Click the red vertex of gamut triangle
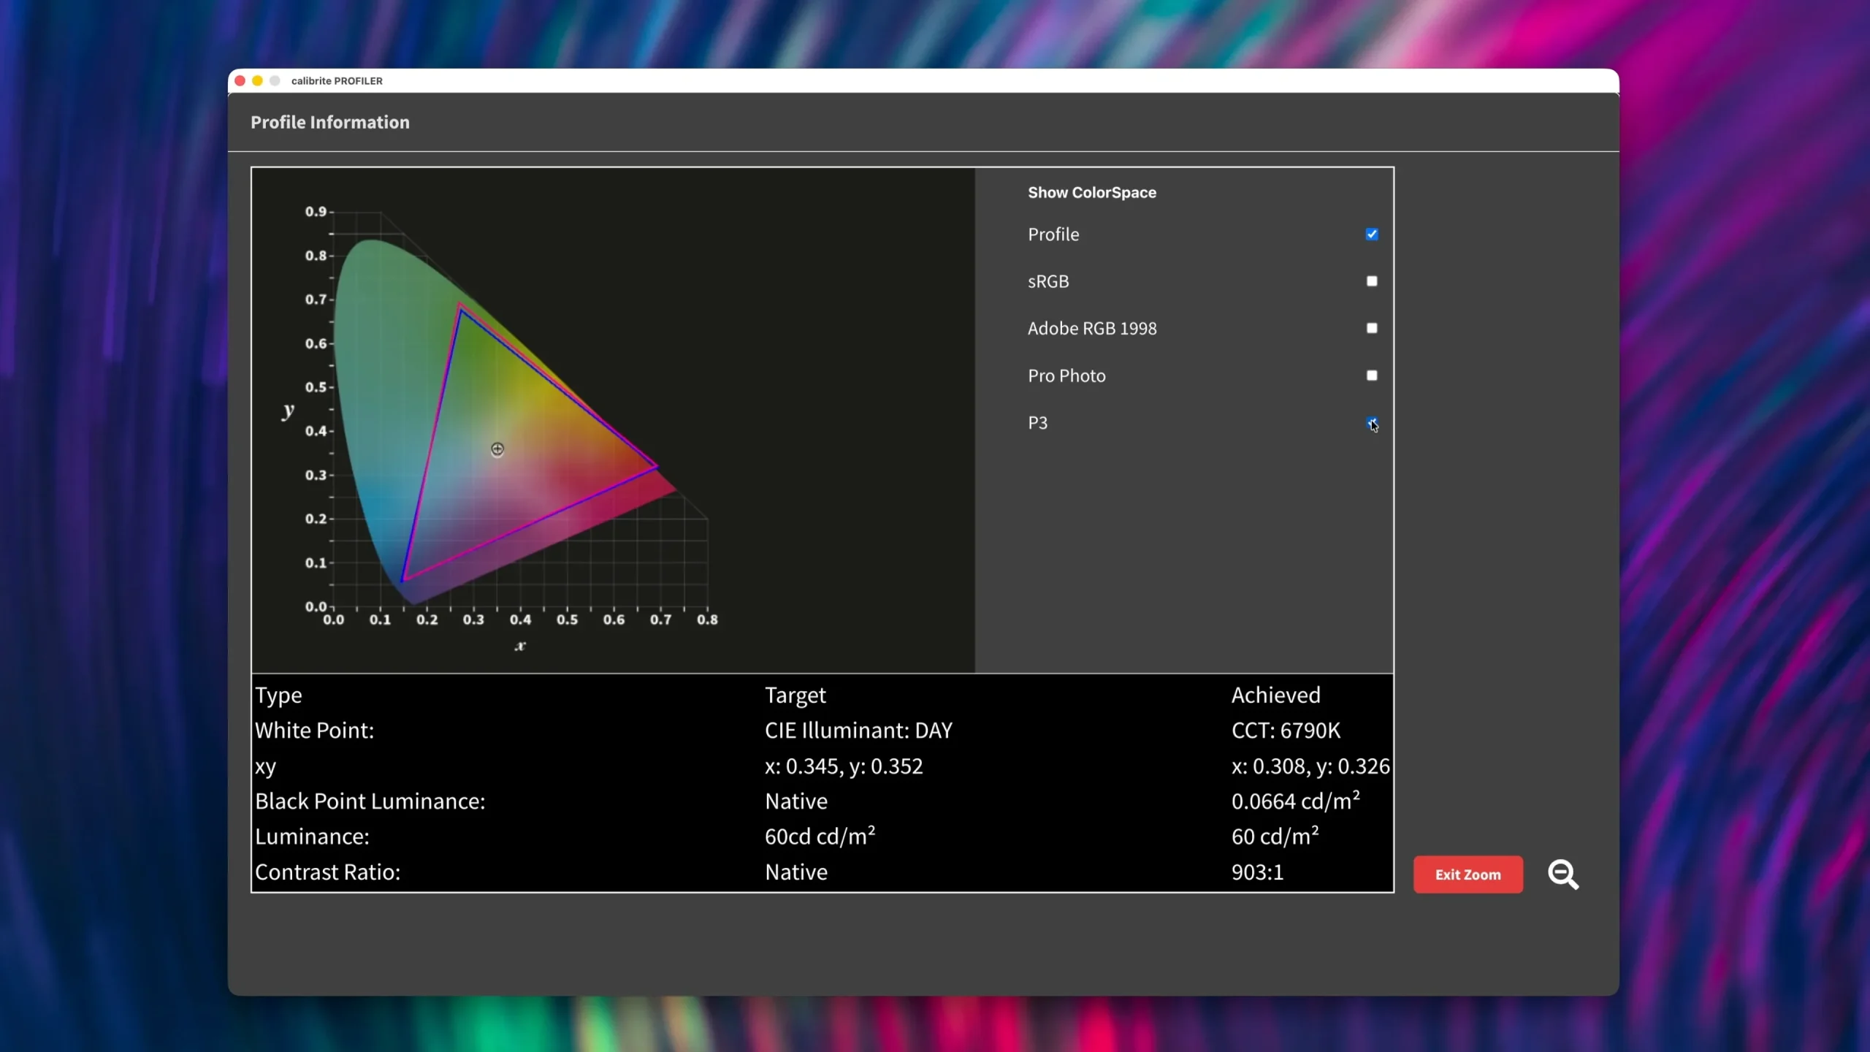1870x1052 pixels. pyautogui.click(x=657, y=465)
